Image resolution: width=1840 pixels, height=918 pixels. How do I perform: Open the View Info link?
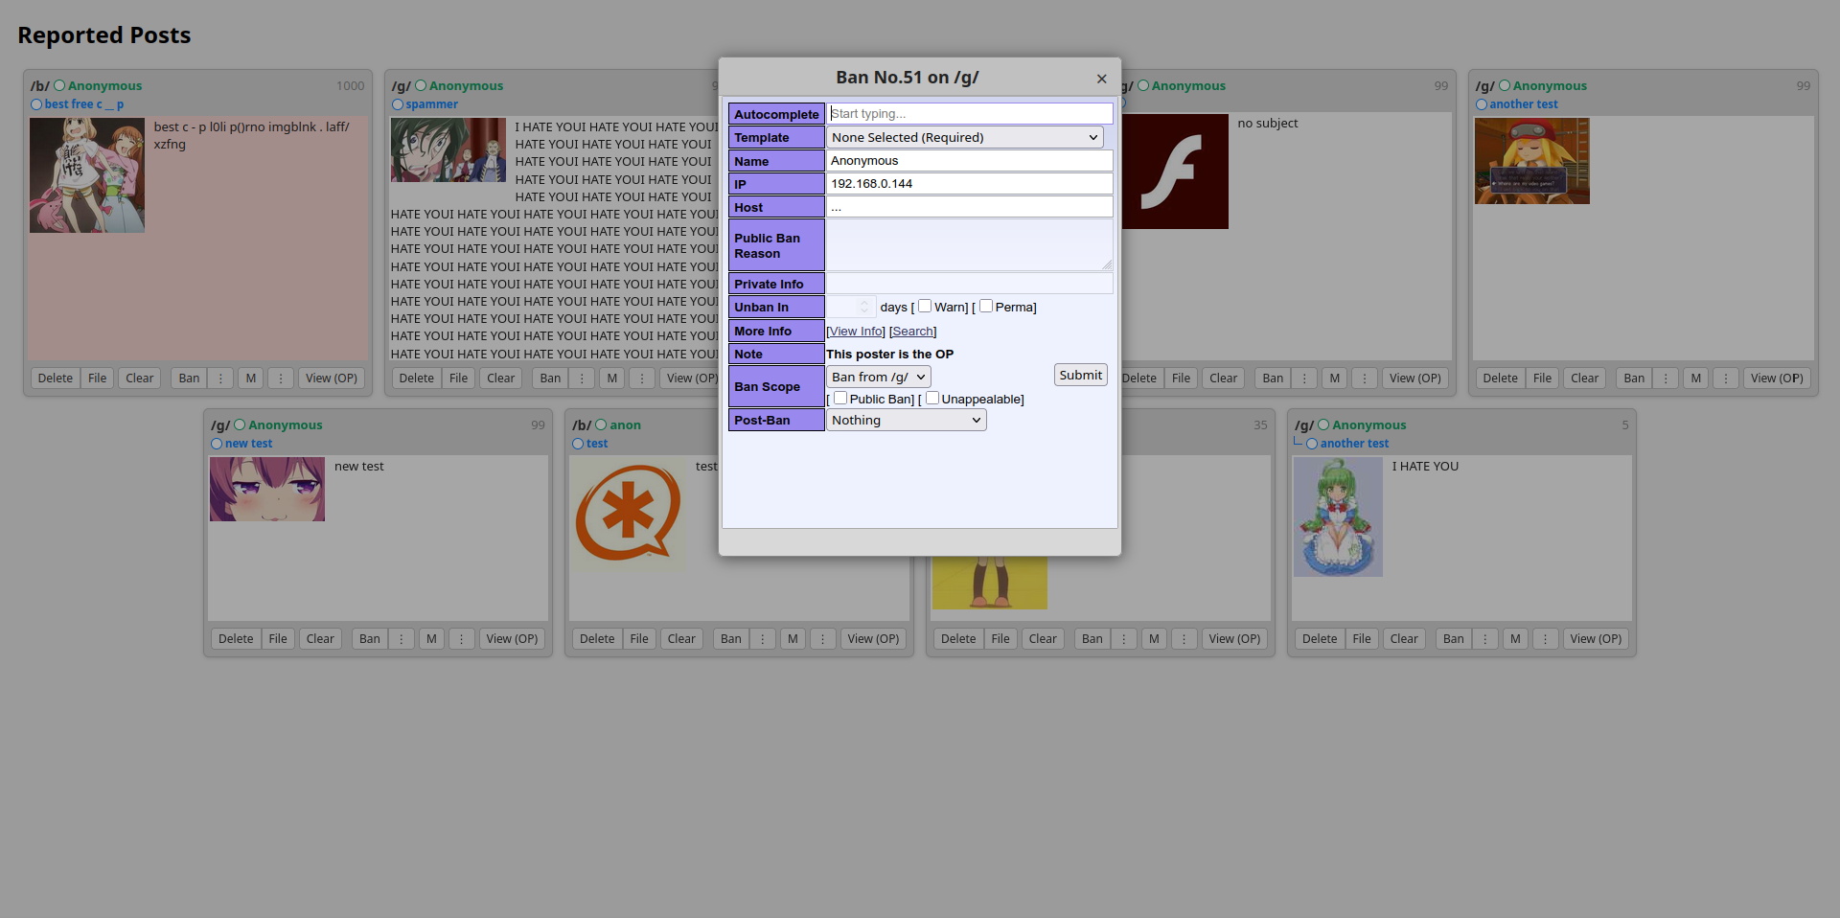point(856,332)
